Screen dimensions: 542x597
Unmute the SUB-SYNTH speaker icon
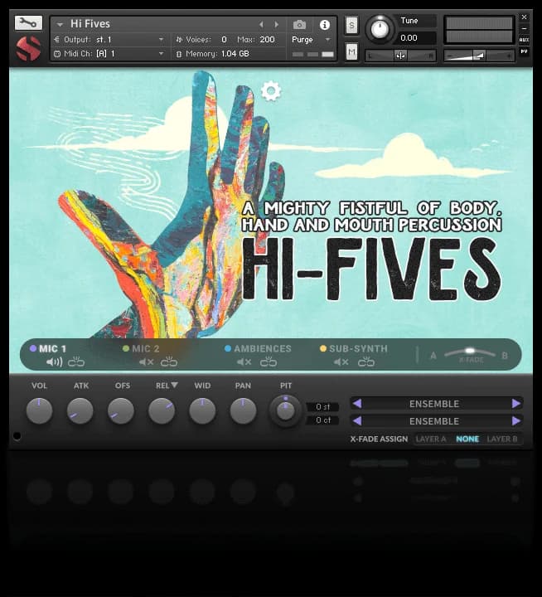coord(341,362)
